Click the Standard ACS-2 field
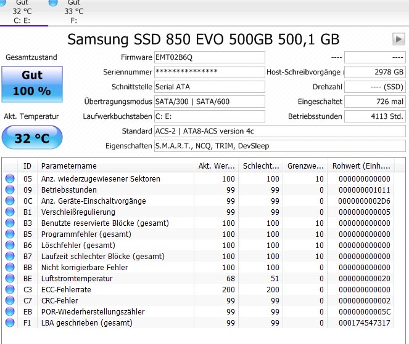 (280, 131)
